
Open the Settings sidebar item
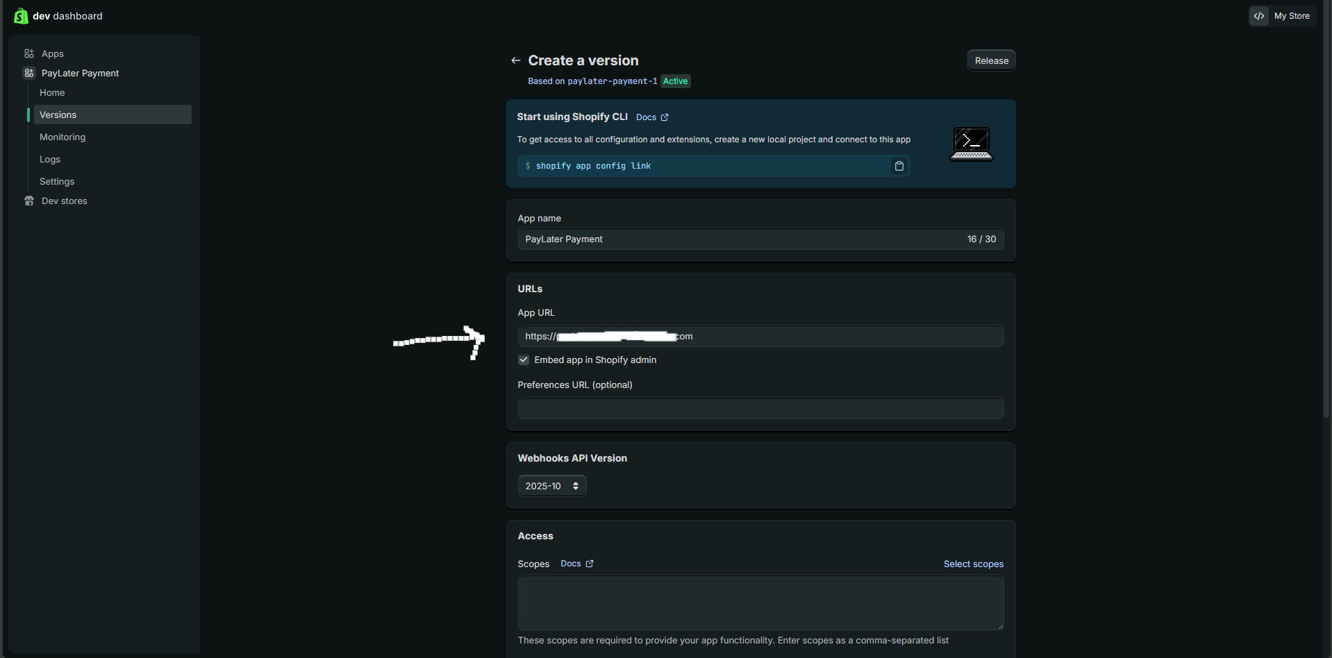coord(57,181)
